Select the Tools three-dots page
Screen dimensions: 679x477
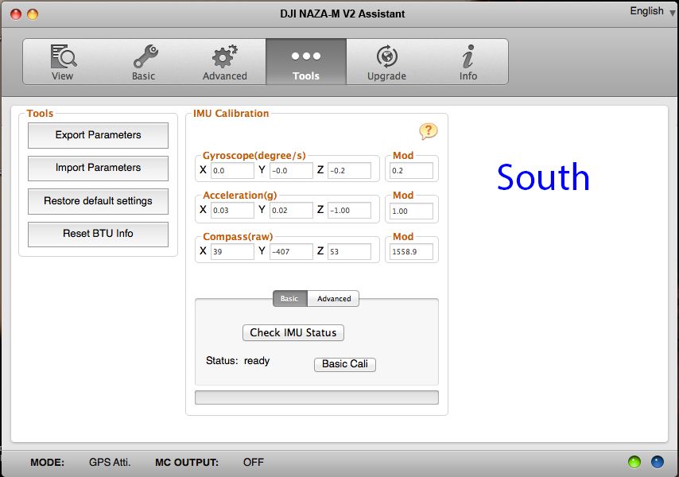point(306,62)
